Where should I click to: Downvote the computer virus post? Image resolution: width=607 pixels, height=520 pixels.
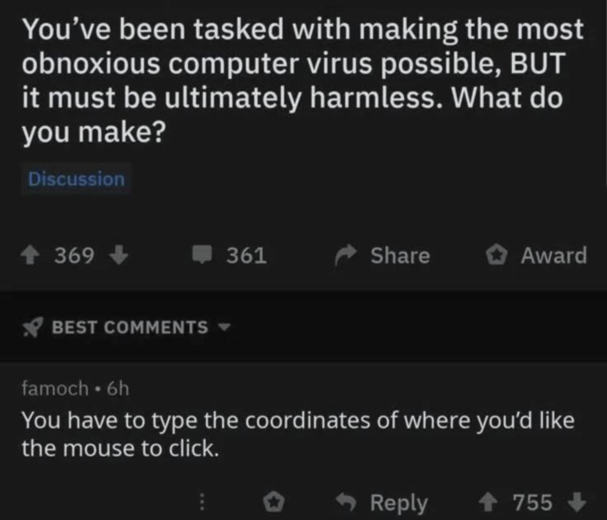(x=118, y=255)
